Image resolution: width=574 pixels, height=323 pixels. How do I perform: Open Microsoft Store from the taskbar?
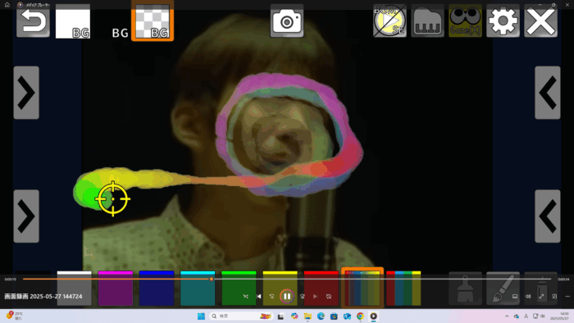tap(334, 316)
